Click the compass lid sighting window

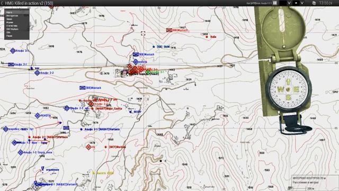click(x=282, y=20)
